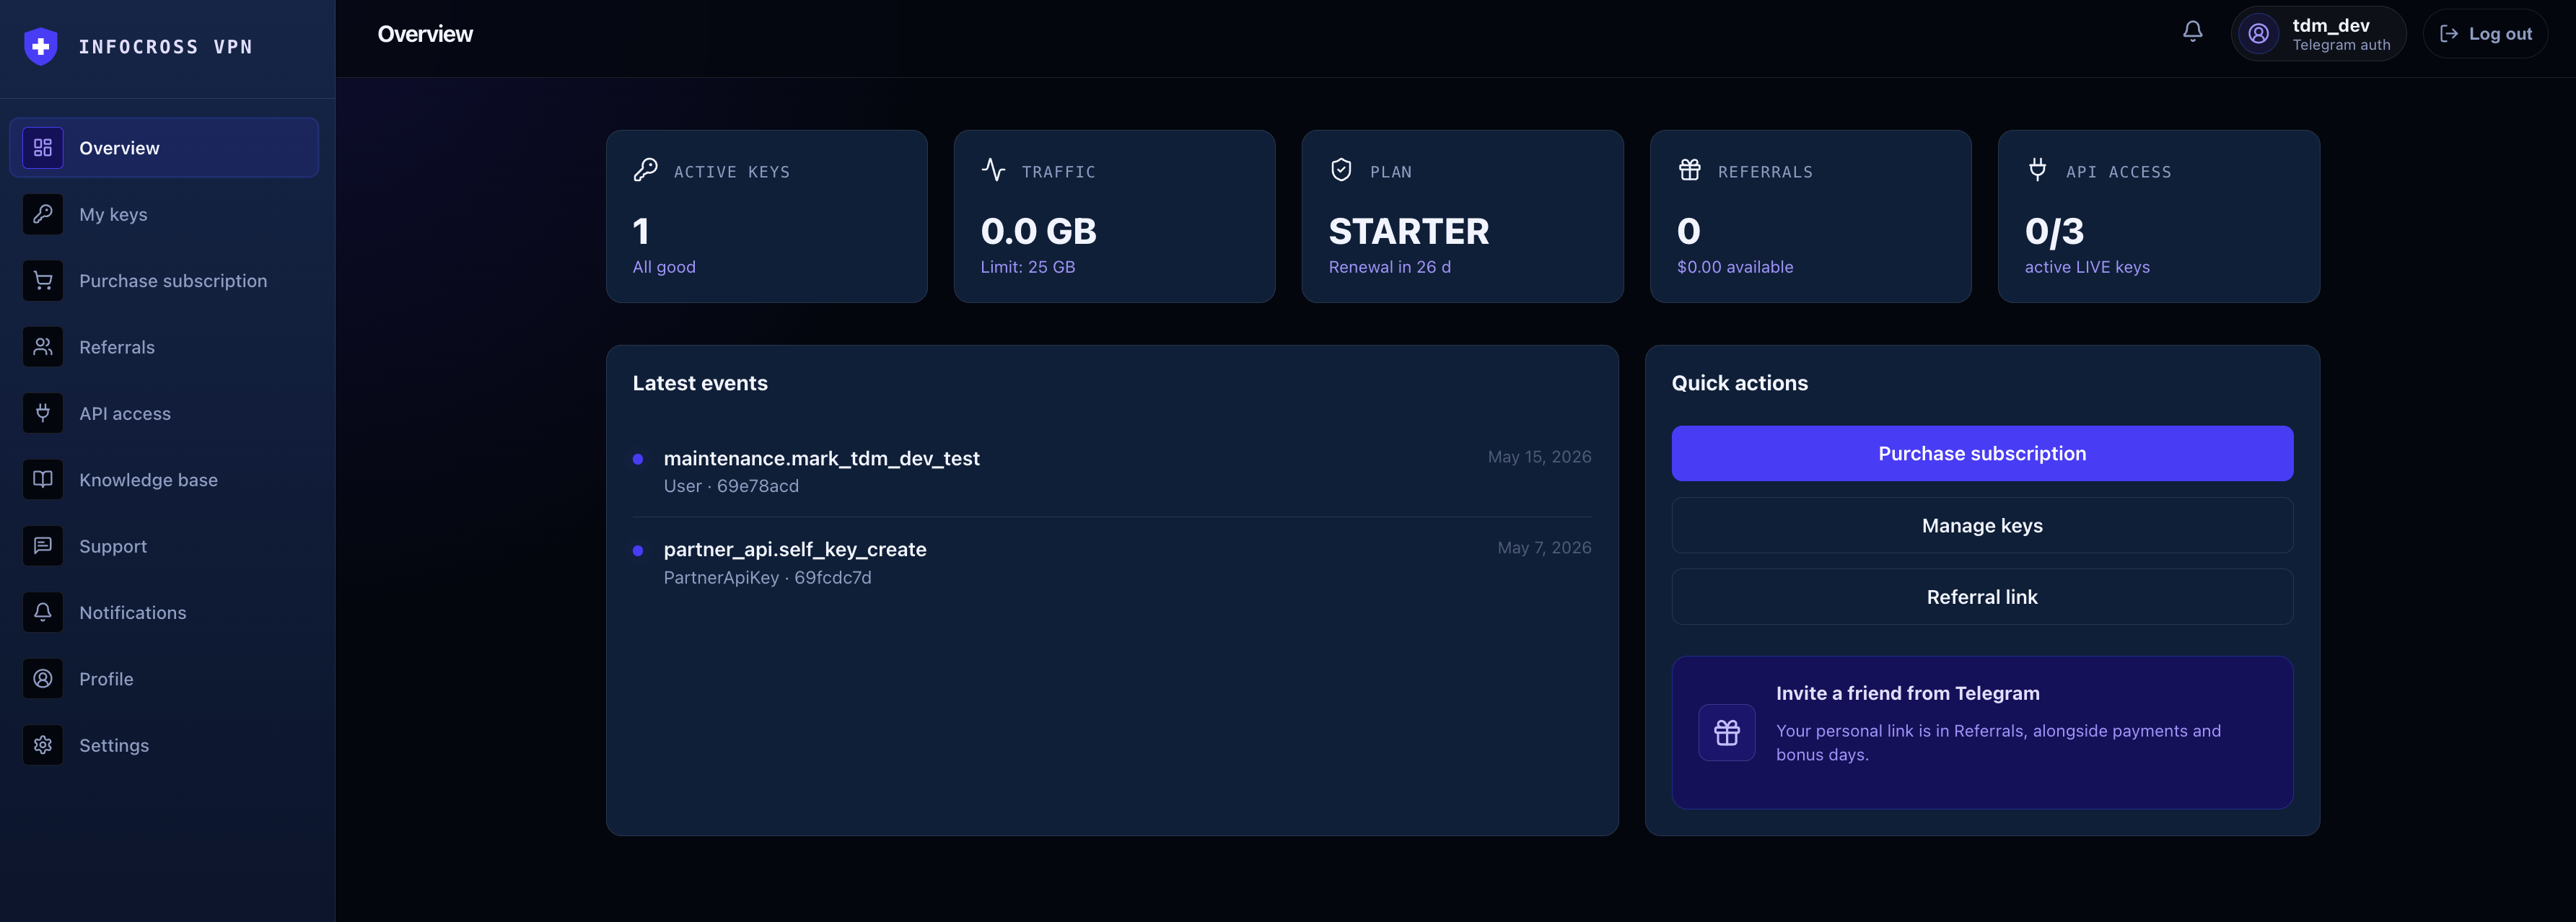Click the shield check icon on Plan card
Screen dimensions: 2576x922
click(x=1341, y=170)
